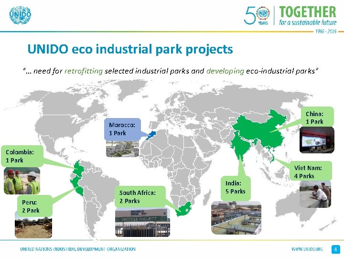Click the Recycle Project building photo

tap(142, 222)
